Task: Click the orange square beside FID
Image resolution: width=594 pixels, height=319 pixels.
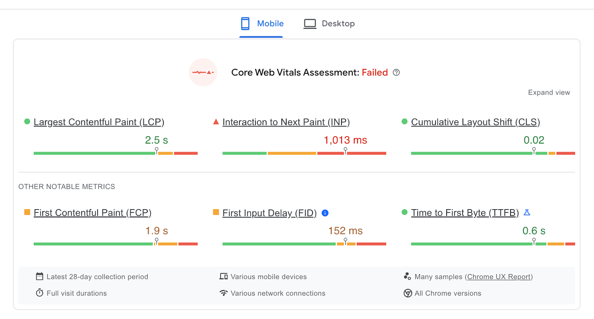Action: [x=216, y=212]
